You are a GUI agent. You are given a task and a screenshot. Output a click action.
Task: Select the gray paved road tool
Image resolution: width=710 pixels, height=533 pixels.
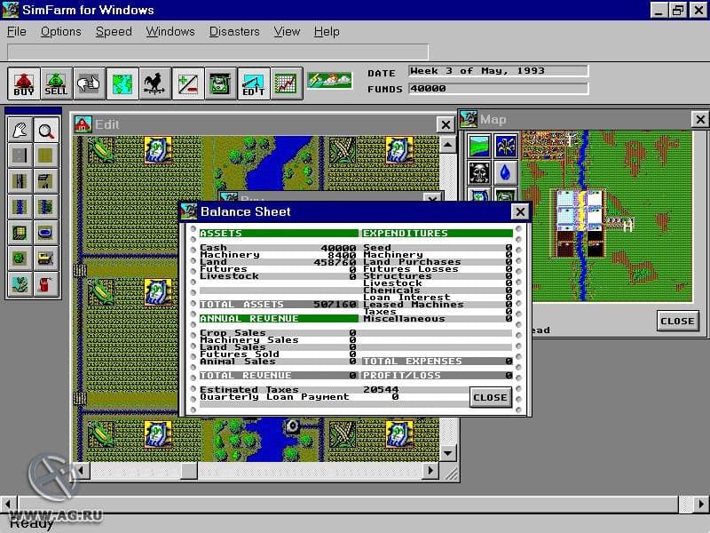tap(20, 156)
